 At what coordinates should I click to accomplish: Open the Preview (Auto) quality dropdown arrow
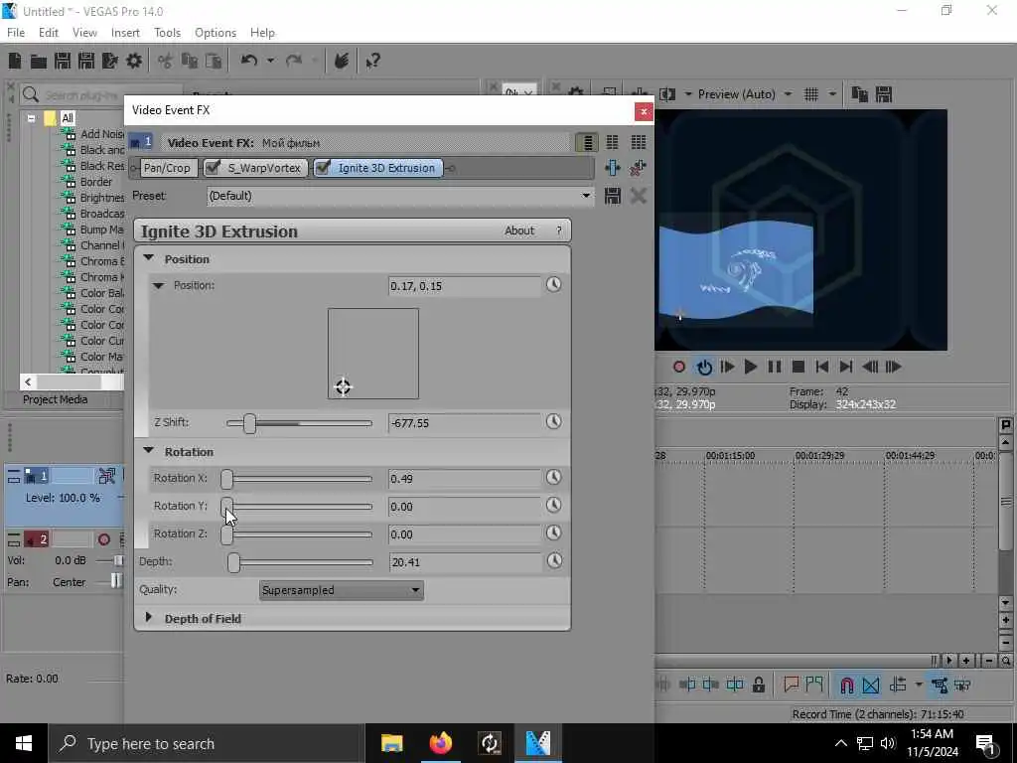point(788,94)
